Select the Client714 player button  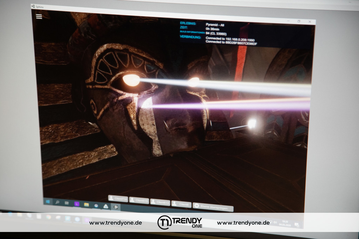tap(118, 198)
